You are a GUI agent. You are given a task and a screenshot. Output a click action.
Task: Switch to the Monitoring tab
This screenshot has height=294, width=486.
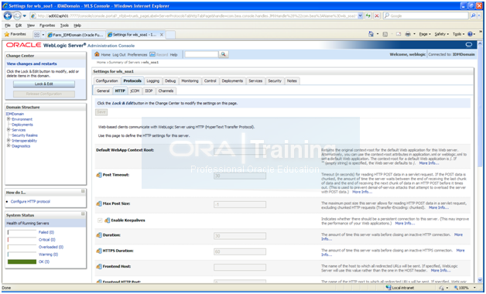(x=190, y=81)
